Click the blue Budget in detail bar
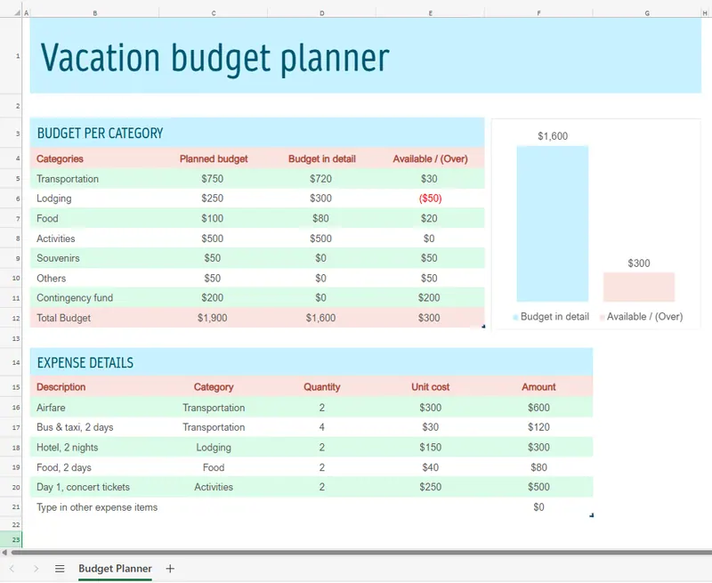Viewport: 712px width, 583px height. click(552, 223)
